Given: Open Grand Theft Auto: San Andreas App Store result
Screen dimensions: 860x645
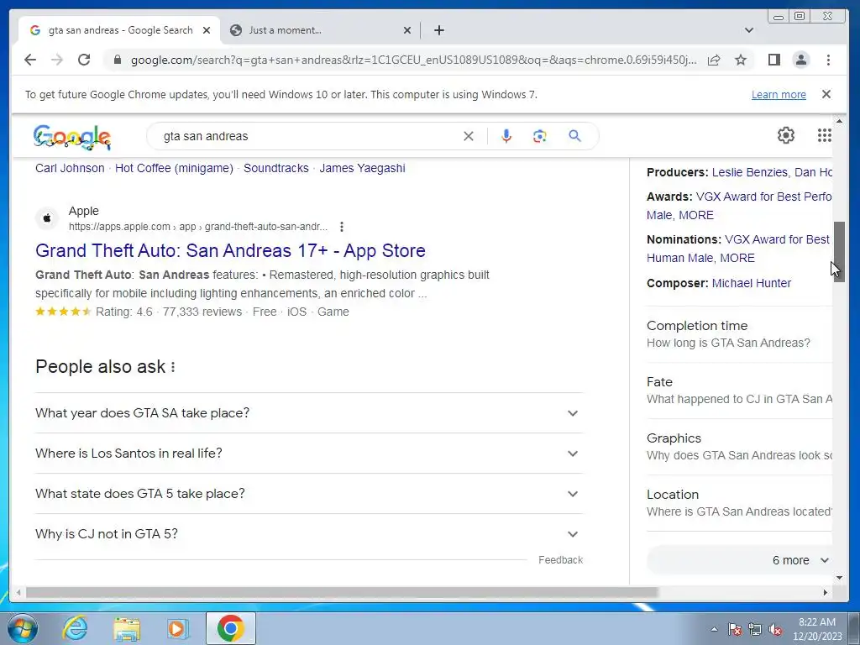Looking at the screenshot, I should click(x=230, y=250).
